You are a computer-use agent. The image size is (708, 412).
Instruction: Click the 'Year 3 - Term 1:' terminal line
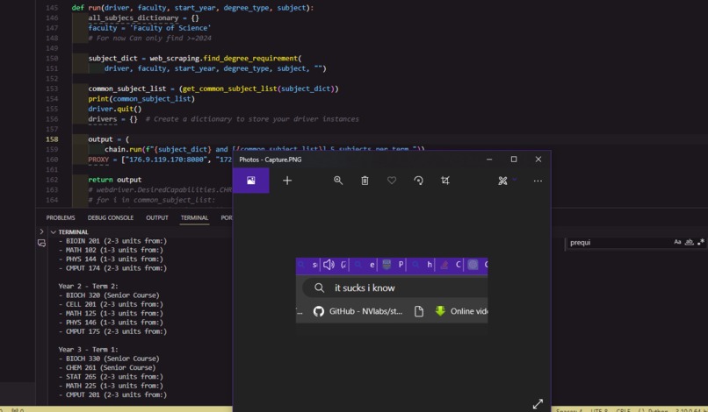(x=88, y=350)
